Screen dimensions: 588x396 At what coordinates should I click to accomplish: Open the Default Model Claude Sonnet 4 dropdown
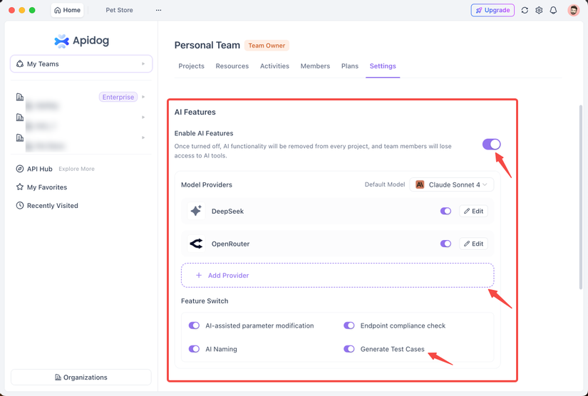[x=451, y=184]
